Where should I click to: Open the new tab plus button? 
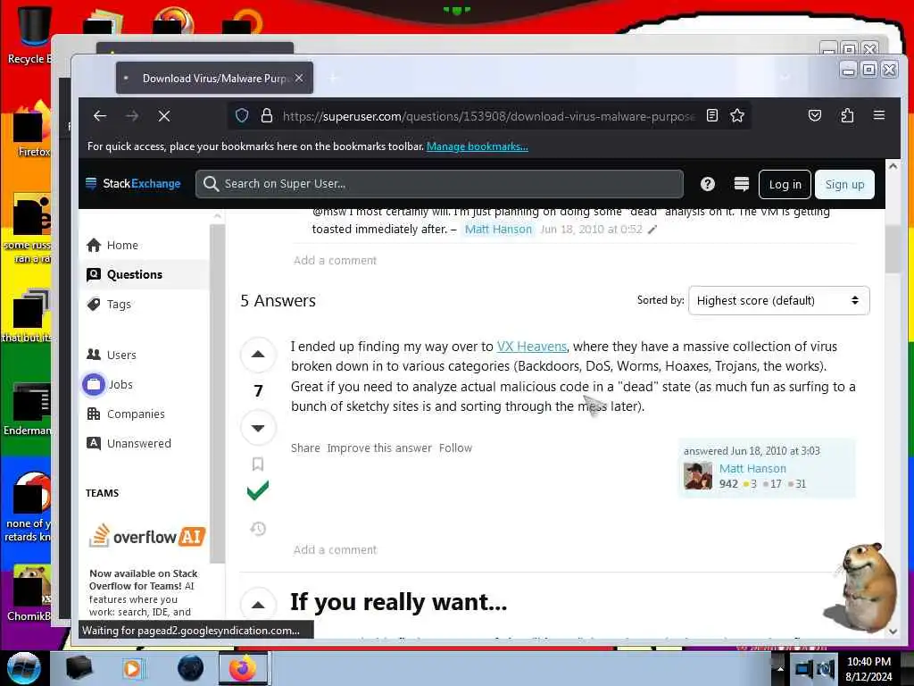tap(334, 78)
